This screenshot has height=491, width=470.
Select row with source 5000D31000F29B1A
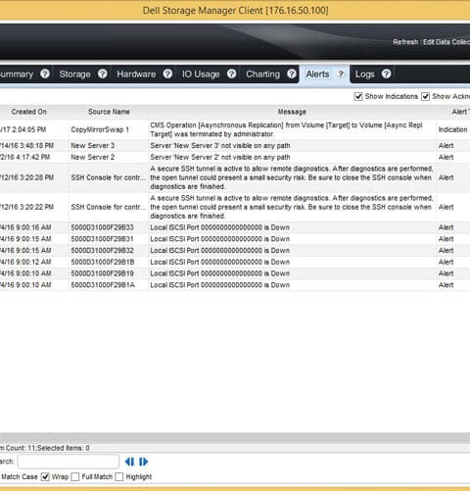coord(235,285)
